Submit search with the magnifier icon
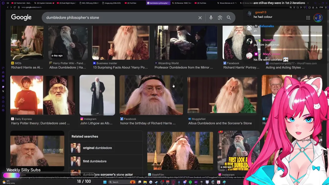The width and height of the screenshot is (329, 185). click(x=229, y=17)
